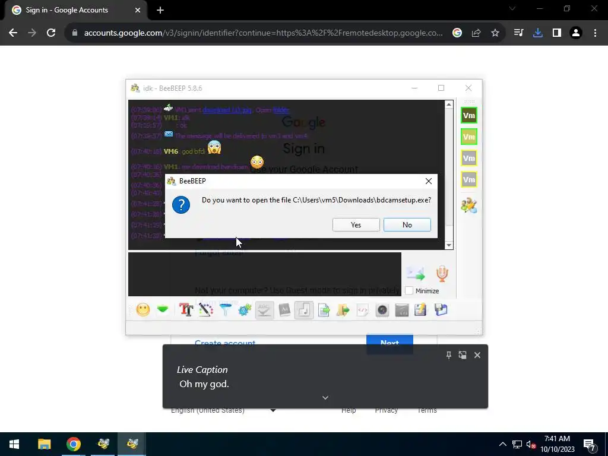608x456 pixels.
Task: Click the Google icon in address bar
Action: point(457,33)
